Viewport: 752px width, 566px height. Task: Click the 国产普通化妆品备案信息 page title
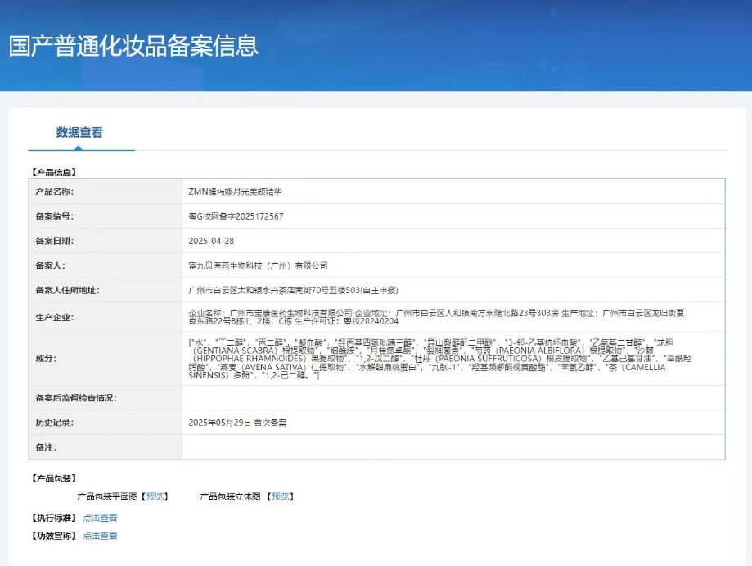[x=133, y=46]
